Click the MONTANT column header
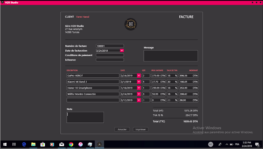The image size is (263, 149). pyautogui.click(x=194, y=70)
